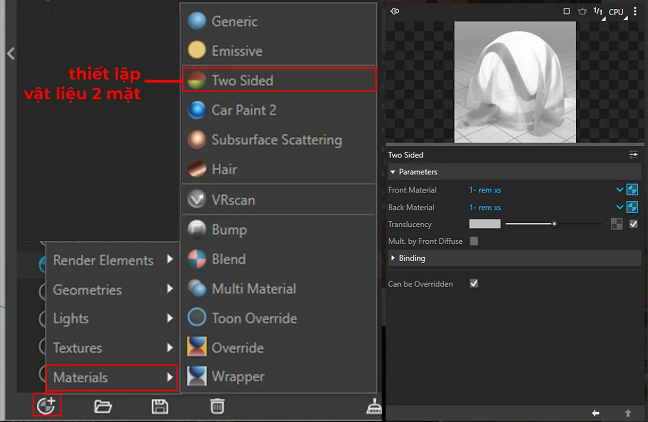Open the Front Material slot texture icon
Screen dimensions: 648x422
coord(632,189)
